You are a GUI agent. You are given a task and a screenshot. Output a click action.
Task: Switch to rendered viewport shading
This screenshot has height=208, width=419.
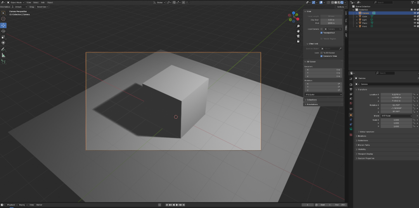[x=342, y=2]
